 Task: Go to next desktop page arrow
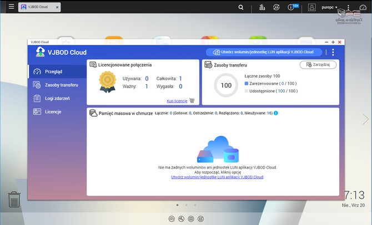[365, 119]
